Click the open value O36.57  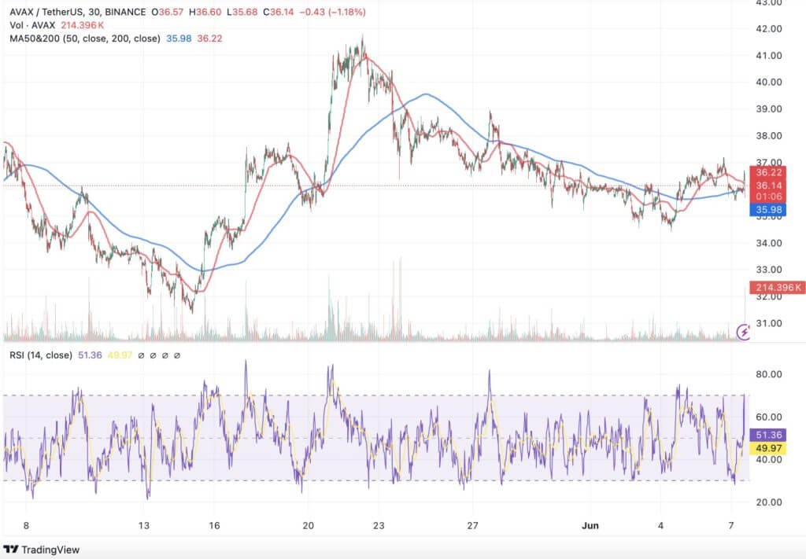pos(167,12)
